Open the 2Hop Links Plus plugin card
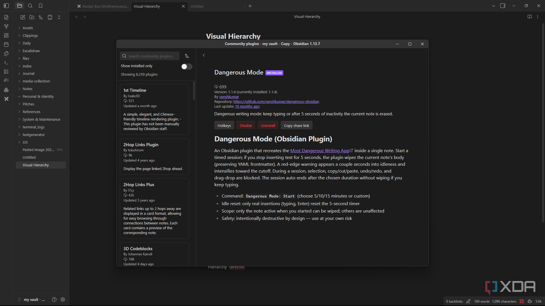545x306 pixels. pos(154,208)
